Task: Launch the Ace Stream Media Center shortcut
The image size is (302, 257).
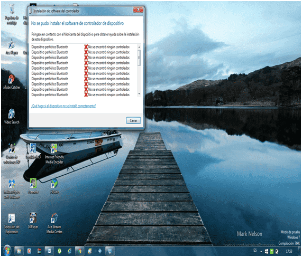Action: tap(54, 223)
